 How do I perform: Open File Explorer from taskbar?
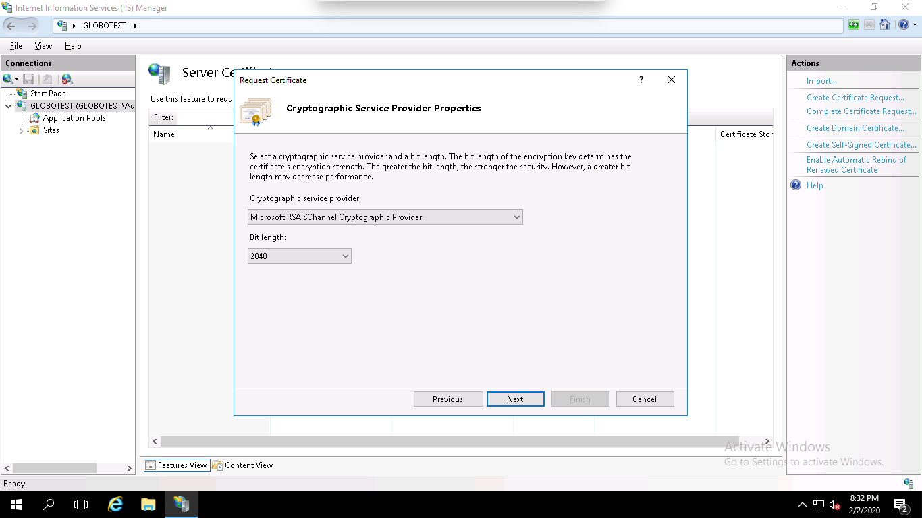click(x=148, y=505)
